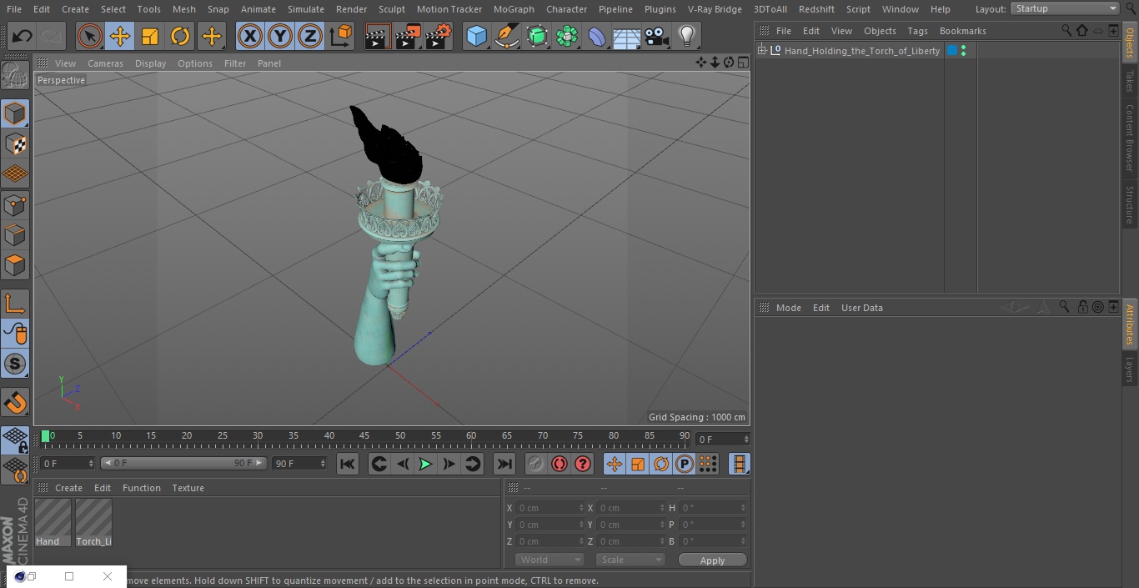This screenshot has height=588, width=1139.
Task: Activate the Scale tool
Action: (150, 36)
